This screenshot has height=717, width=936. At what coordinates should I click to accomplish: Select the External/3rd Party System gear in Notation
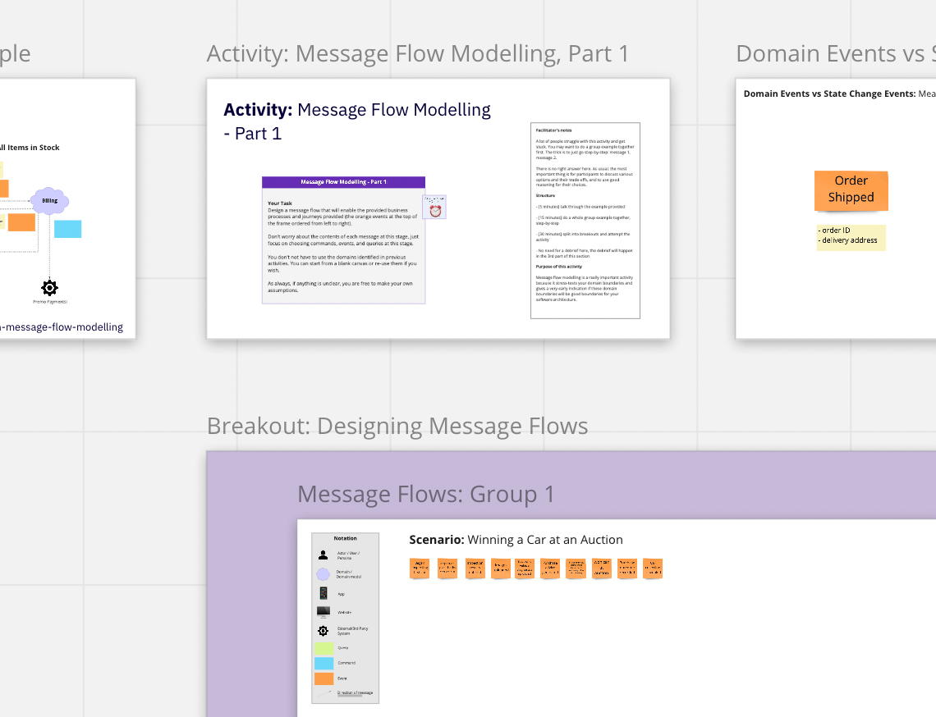323,631
